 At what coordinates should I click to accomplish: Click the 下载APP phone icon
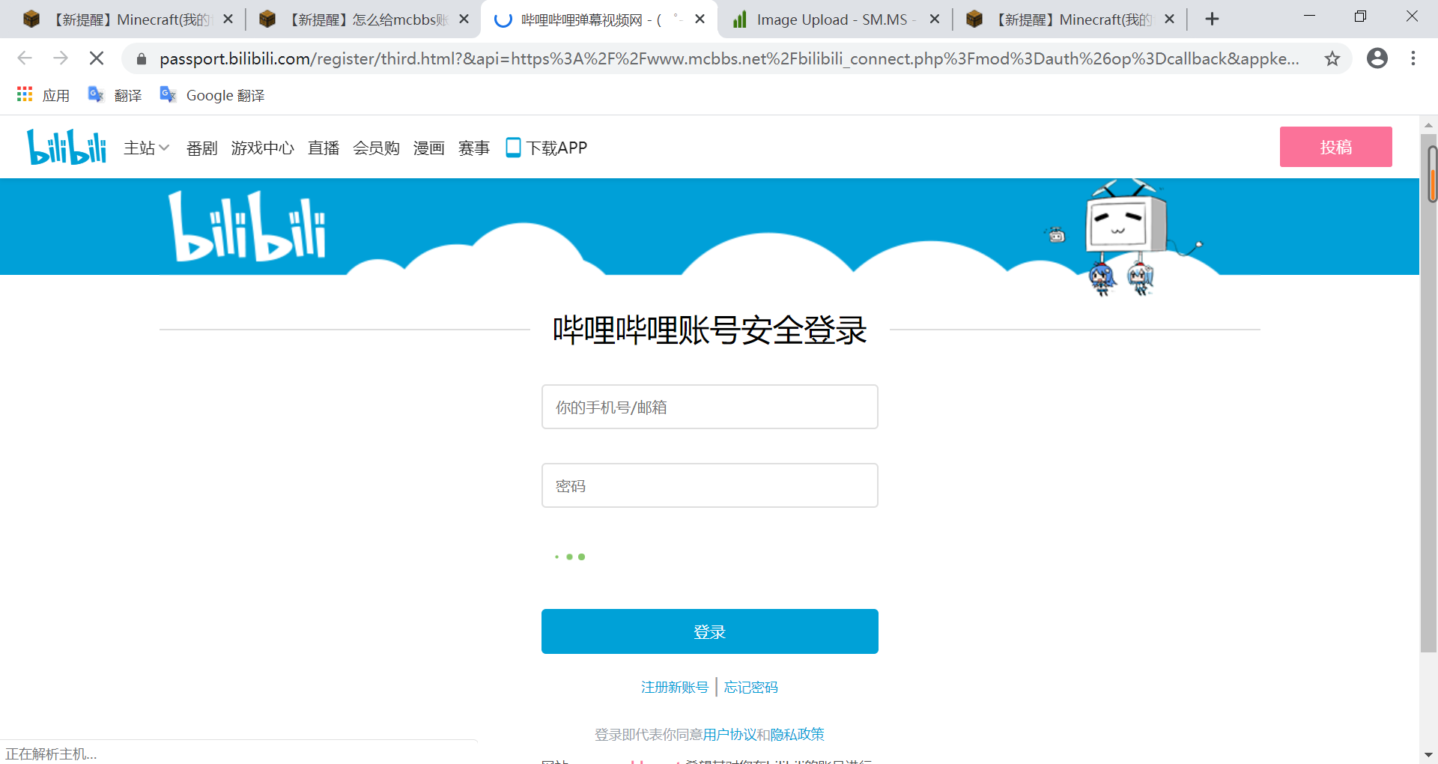click(513, 148)
